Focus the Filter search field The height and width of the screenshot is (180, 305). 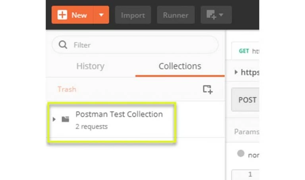coord(143,45)
